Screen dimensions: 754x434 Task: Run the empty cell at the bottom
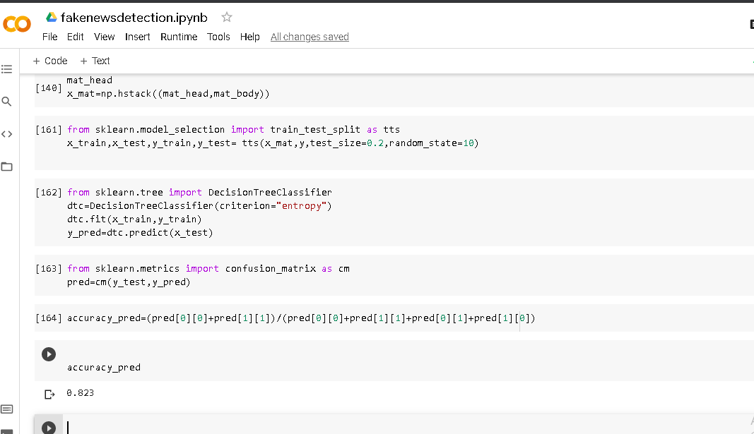tap(48, 427)
